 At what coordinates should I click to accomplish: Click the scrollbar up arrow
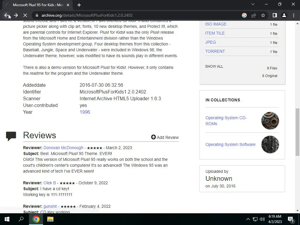coord(297,24)
